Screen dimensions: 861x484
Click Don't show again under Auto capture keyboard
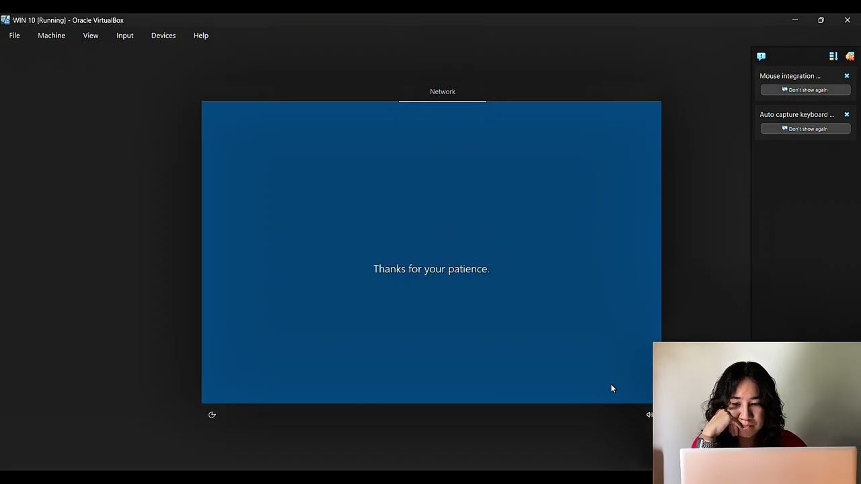[805, 129]
